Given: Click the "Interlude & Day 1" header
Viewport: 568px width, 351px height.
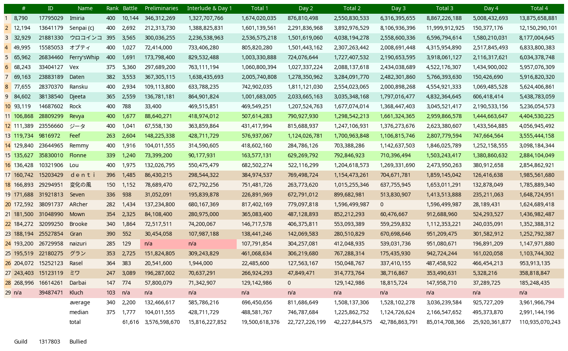Looking at the screenshot, I should pos(209,8).
